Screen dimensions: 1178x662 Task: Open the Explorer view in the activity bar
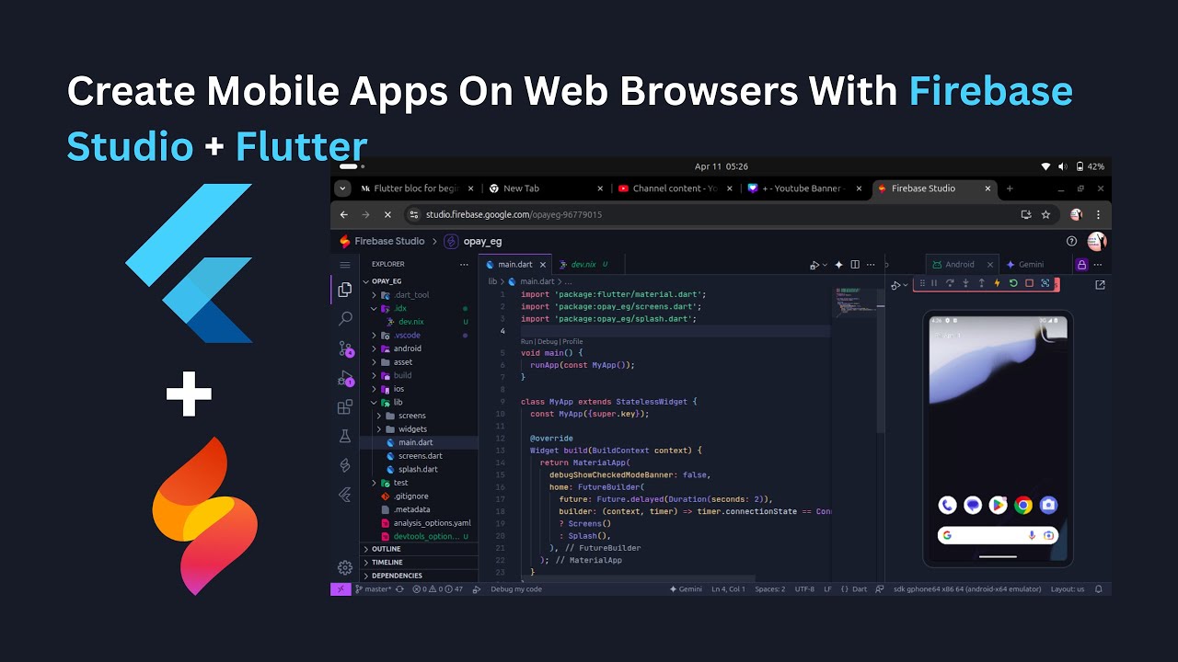coord(345,290)
